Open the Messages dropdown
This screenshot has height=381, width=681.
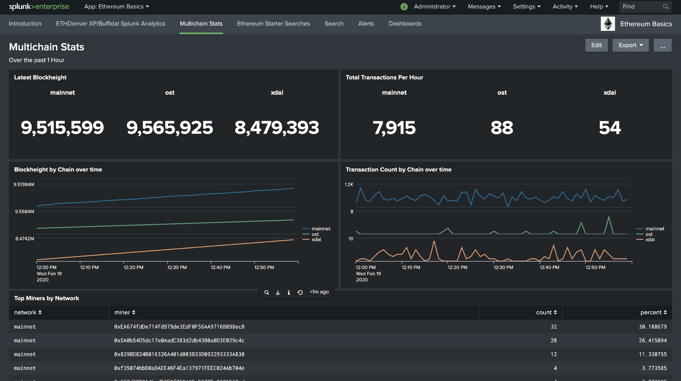tap(484, 6)
